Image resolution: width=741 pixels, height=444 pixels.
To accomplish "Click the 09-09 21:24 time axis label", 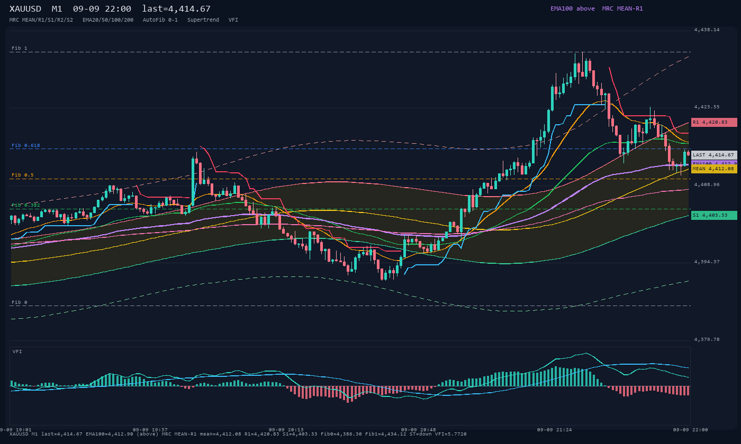I will tap(555, 430).
